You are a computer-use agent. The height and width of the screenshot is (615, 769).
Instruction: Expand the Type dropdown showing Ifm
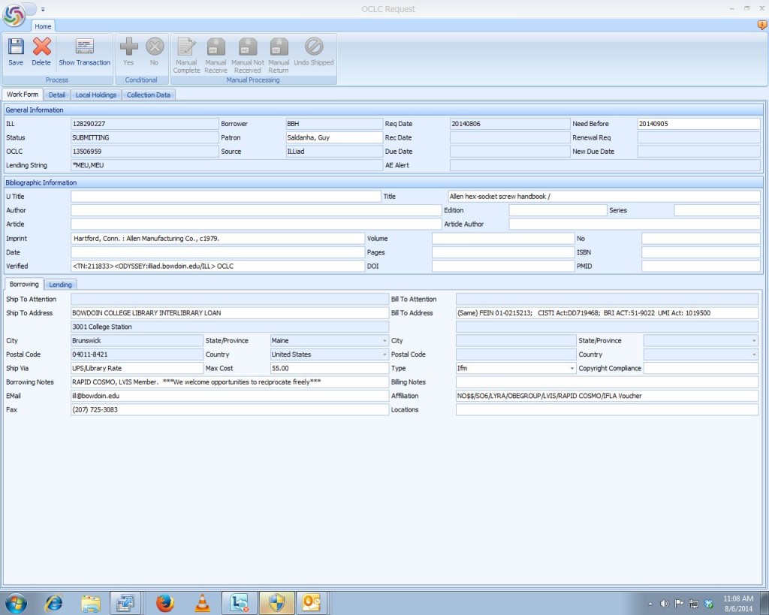571,368
